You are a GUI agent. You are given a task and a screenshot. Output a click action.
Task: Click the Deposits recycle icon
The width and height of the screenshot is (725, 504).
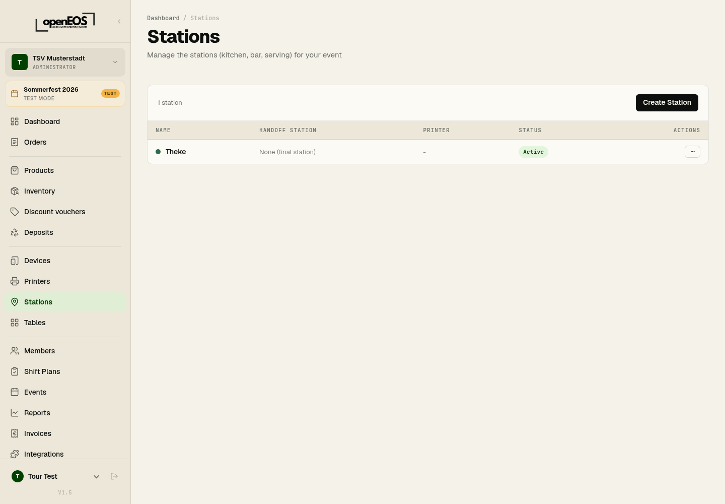coord(15,232)
